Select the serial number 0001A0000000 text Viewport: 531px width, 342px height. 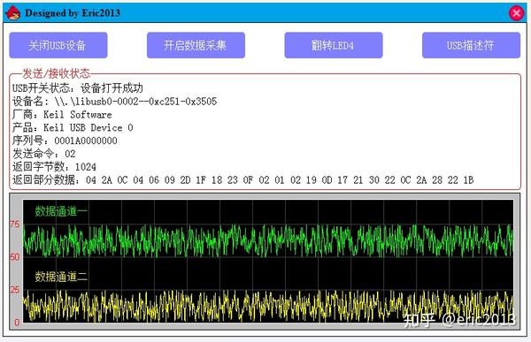(x=86, y=141)
